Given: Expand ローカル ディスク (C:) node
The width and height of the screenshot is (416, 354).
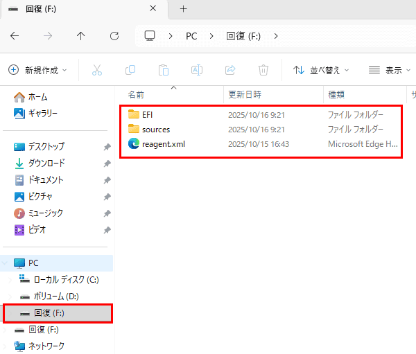Looking at the screenshot, I should (10, 280).
